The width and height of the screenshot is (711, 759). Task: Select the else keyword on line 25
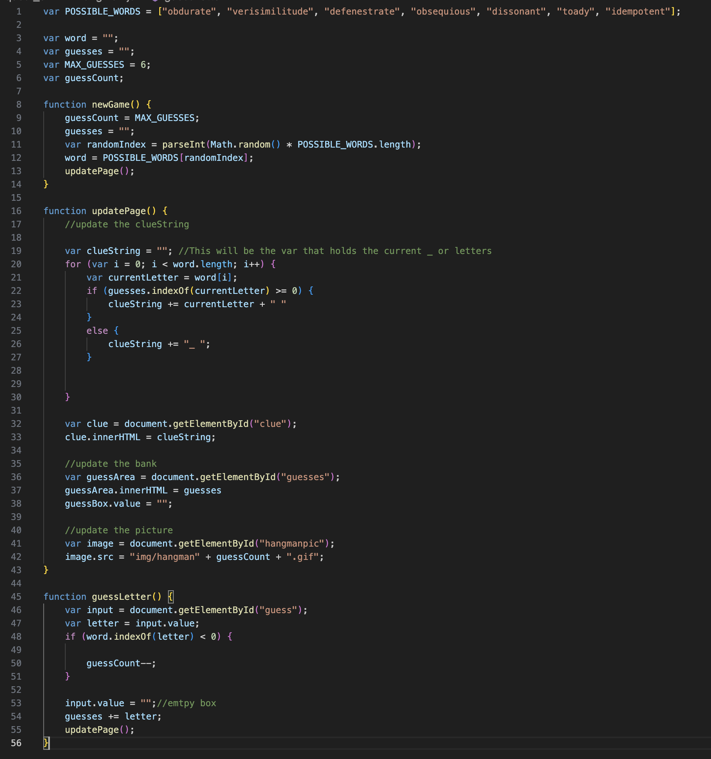tap(97, 330)
